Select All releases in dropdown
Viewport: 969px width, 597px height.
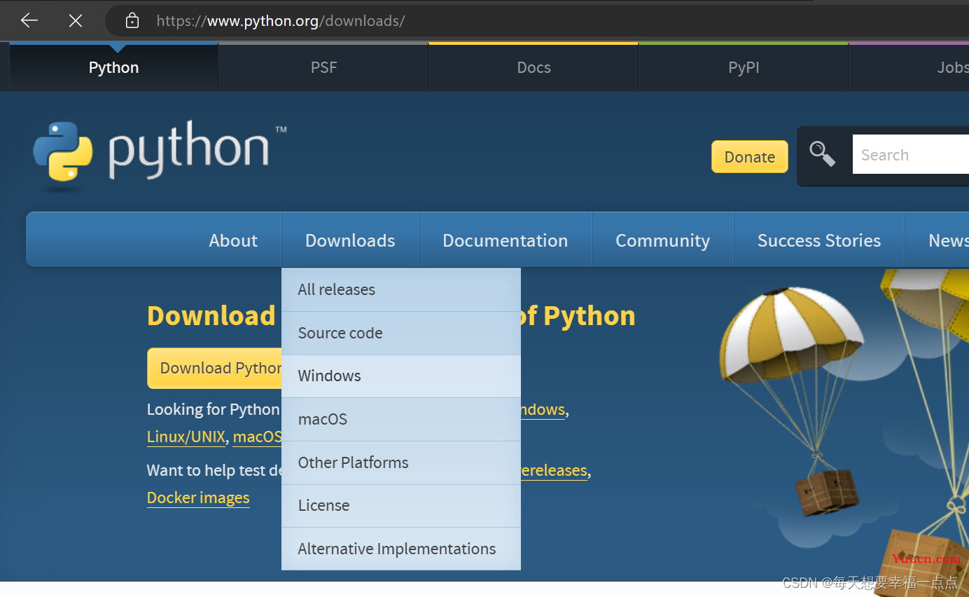(401, 289)
